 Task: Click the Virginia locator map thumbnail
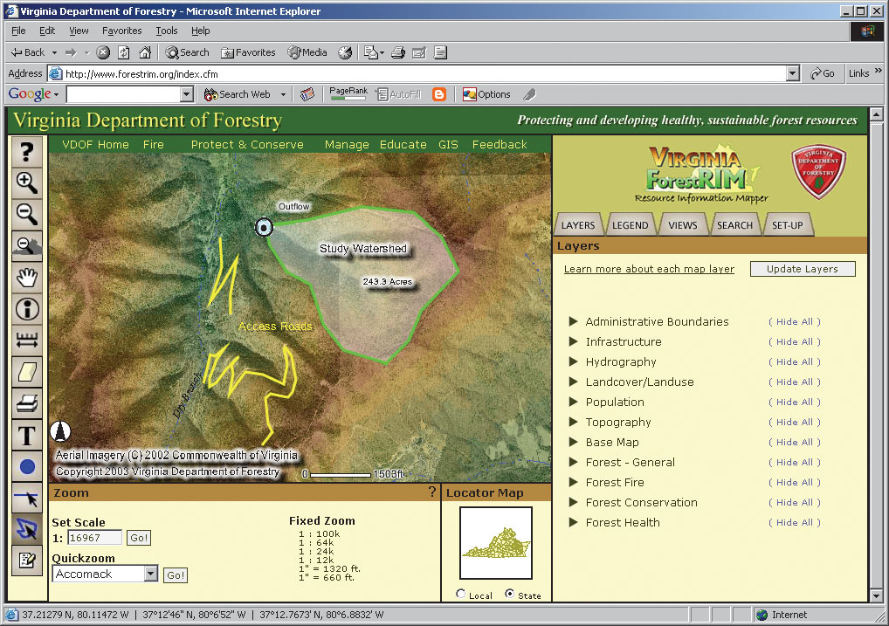tap(495, 543)
